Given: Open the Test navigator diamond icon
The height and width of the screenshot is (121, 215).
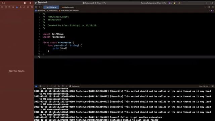Looking at the screenshot, I should [x=20, y=7].
